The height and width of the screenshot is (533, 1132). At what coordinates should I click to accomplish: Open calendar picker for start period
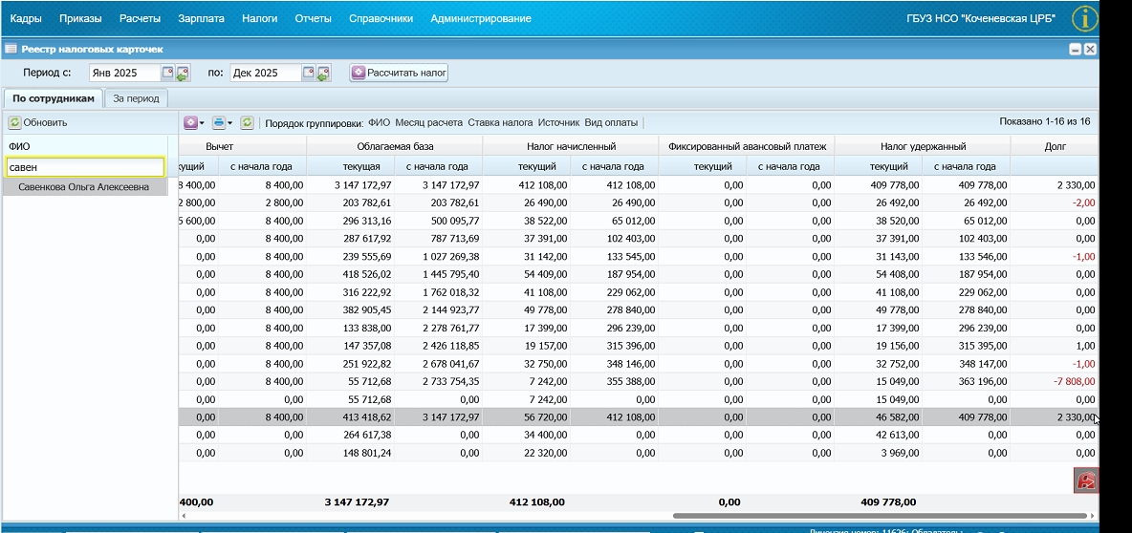click(x=168, y=73)
